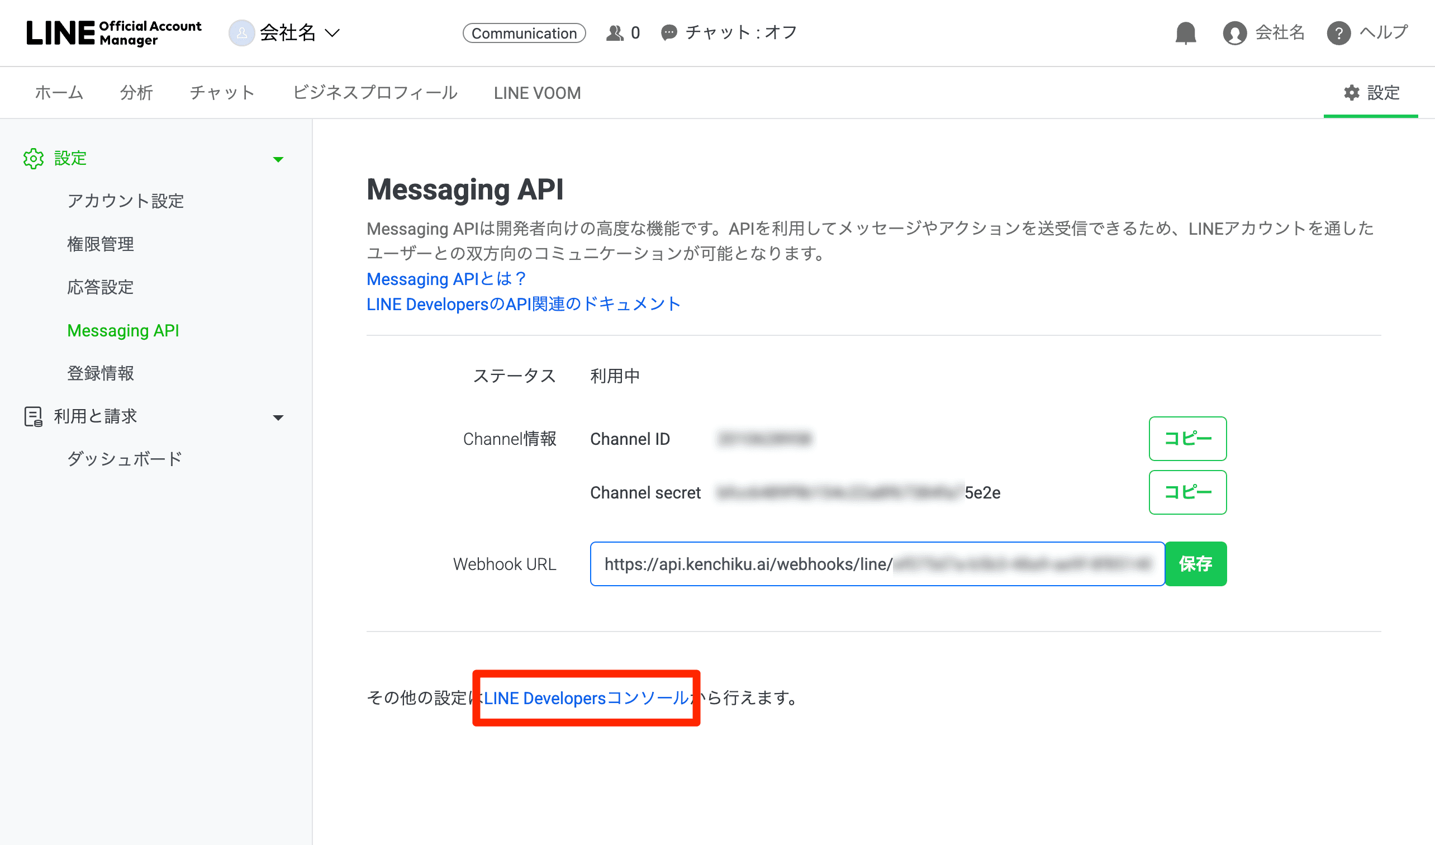Collapse the 設定 sidebar section arrow
This screenshot has width=1435, height=845.
[278, 159]
